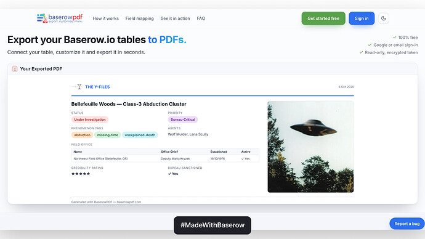The image size is (425, 239).
Task: Click the Active column Yes value
Action: tap(246, 159)
